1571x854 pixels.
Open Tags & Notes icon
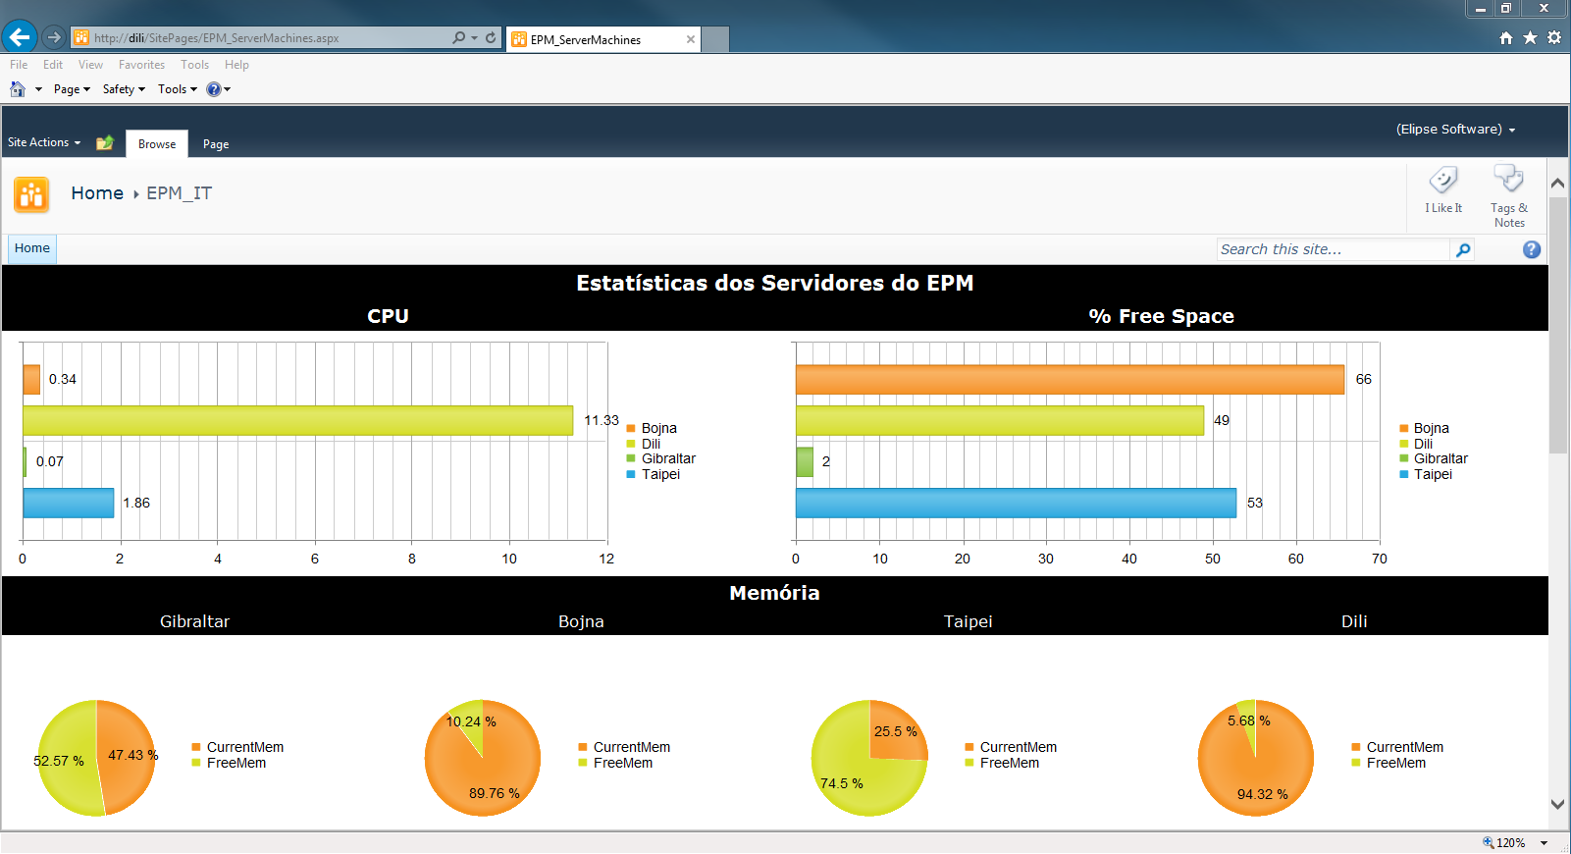(x=1508, y=180)
